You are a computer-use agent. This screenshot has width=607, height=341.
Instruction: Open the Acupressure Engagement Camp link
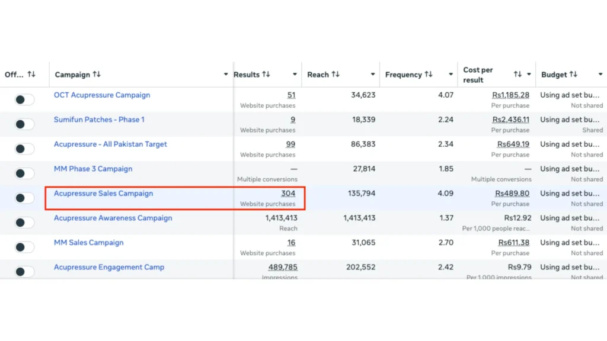[109, 267]
